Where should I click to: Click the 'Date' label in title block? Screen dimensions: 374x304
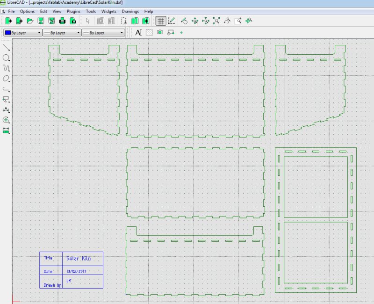[48, 271]
